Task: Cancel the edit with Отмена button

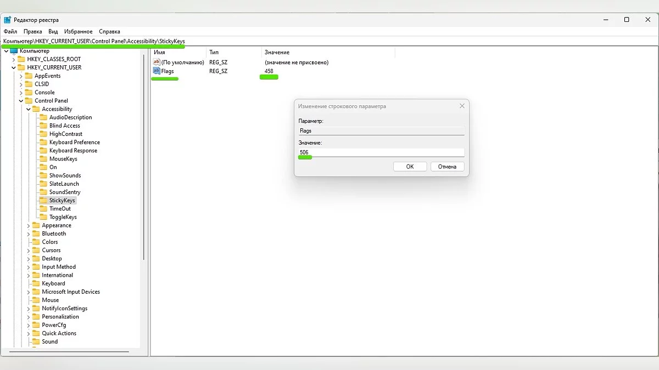Action: 447,167
